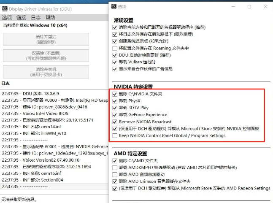Image resolution: width=273 pixels, height=203 pixels.
Task: Toggle 删除 C:\AMD 文件夹 checkbox
Action: pos(115,161)
